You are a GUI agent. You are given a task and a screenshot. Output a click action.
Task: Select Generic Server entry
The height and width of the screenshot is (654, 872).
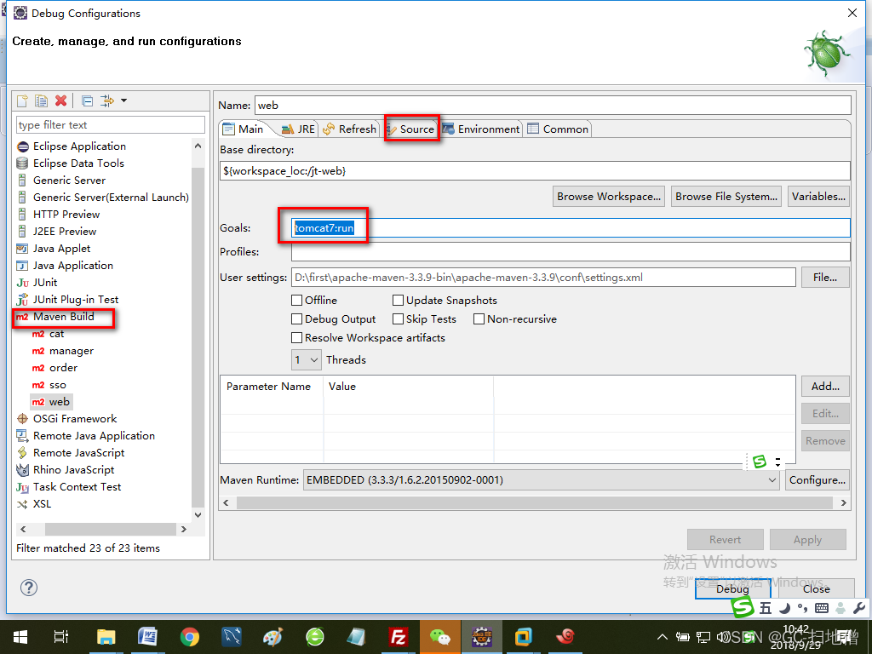(x=69, y=181)
